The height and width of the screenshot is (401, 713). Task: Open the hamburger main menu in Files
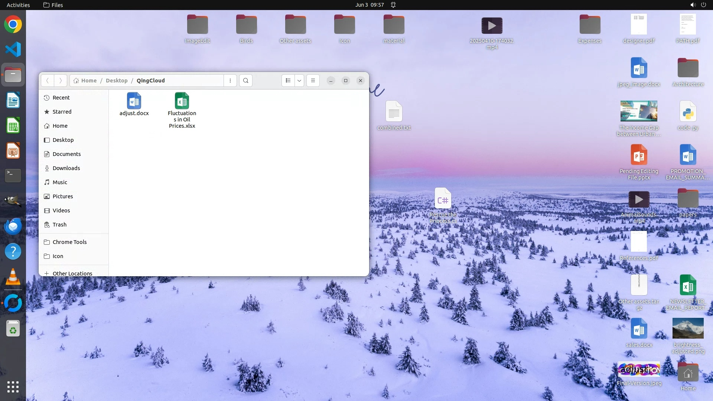click(313, 81)
